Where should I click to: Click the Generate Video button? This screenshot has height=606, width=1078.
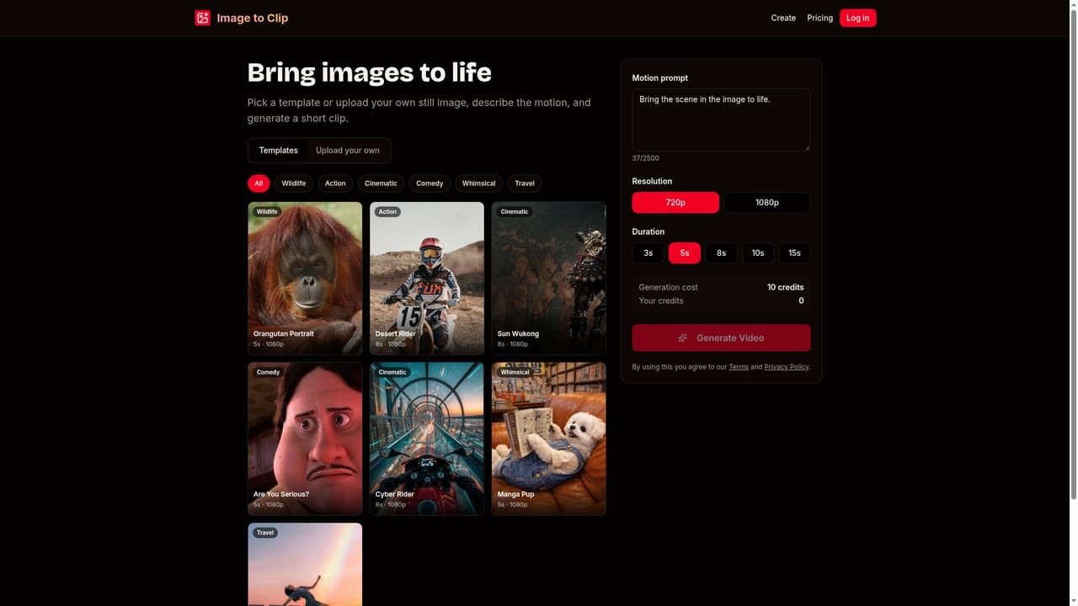click(x=721, y=338)
